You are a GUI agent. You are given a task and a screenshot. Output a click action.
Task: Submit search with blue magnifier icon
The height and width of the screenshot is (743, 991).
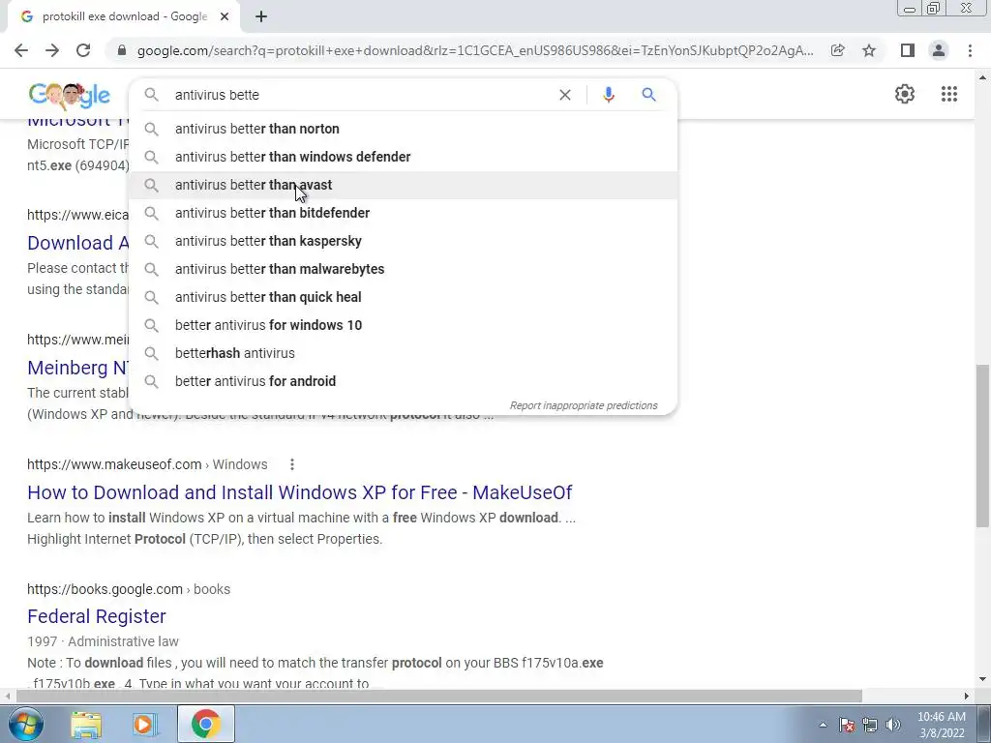pyautogui.click(x=649, y=95)
